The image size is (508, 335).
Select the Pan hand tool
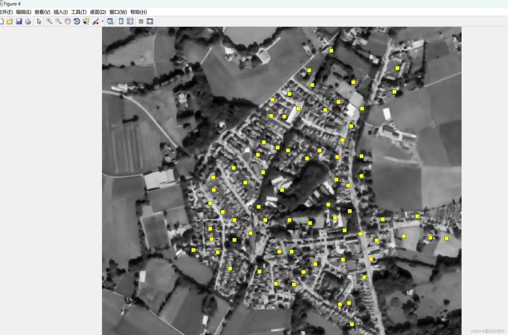(67, 21)
